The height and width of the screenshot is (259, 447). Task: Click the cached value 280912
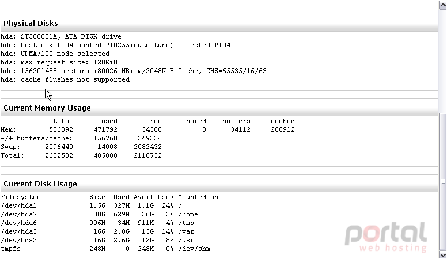pyautogui.click(x=283, y=129)
